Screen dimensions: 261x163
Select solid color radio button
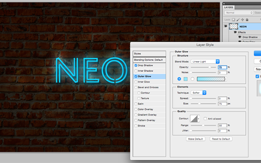179,79
